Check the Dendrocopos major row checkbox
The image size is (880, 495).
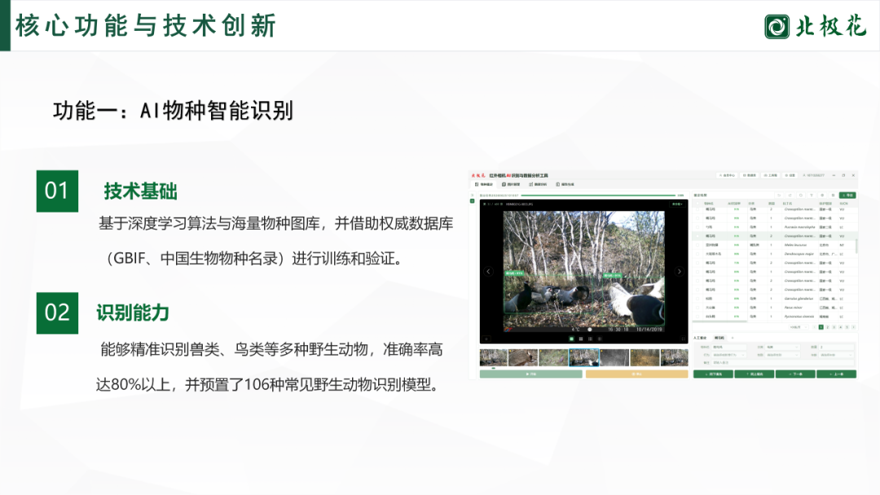point(697,254)
